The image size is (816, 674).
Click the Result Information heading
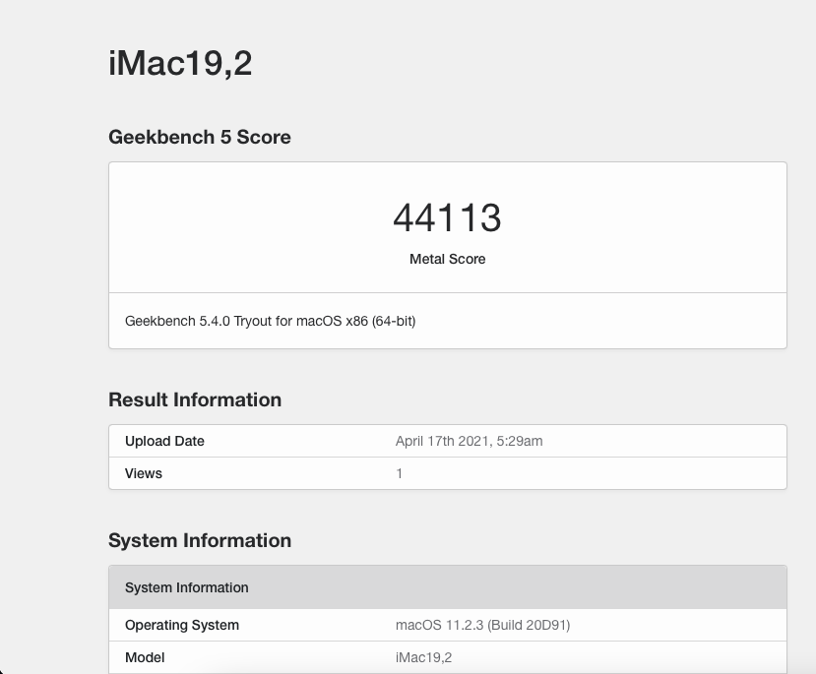click(x=195, y=399)
